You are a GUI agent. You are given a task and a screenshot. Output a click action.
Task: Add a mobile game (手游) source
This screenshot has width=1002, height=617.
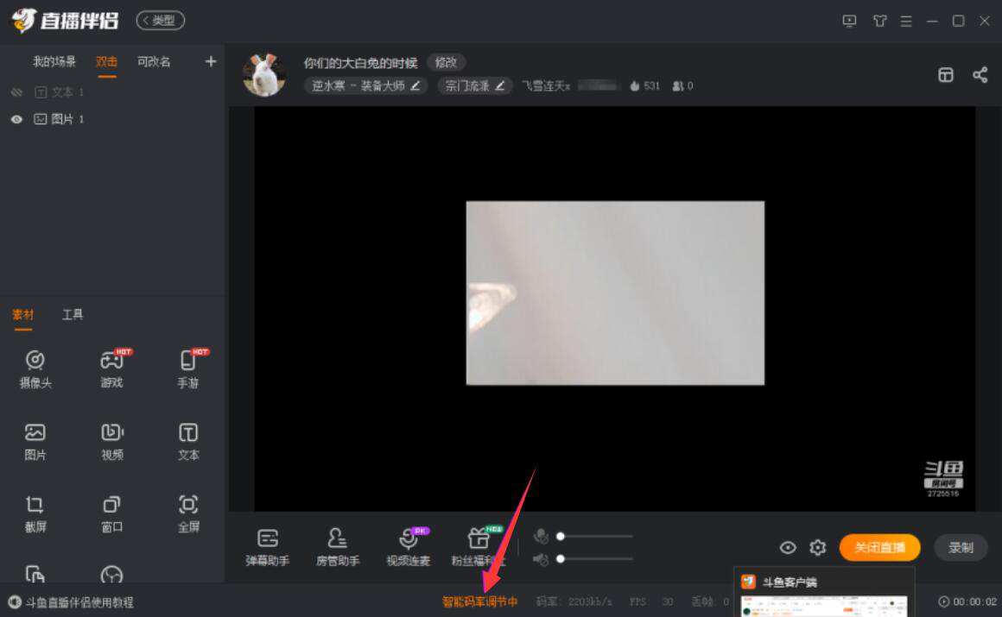188,369
